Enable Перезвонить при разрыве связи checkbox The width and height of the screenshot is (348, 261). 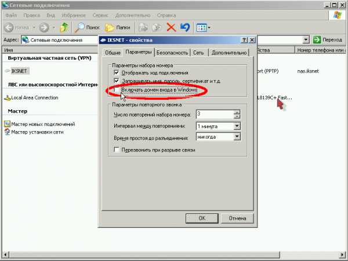[x=117, y=150]
